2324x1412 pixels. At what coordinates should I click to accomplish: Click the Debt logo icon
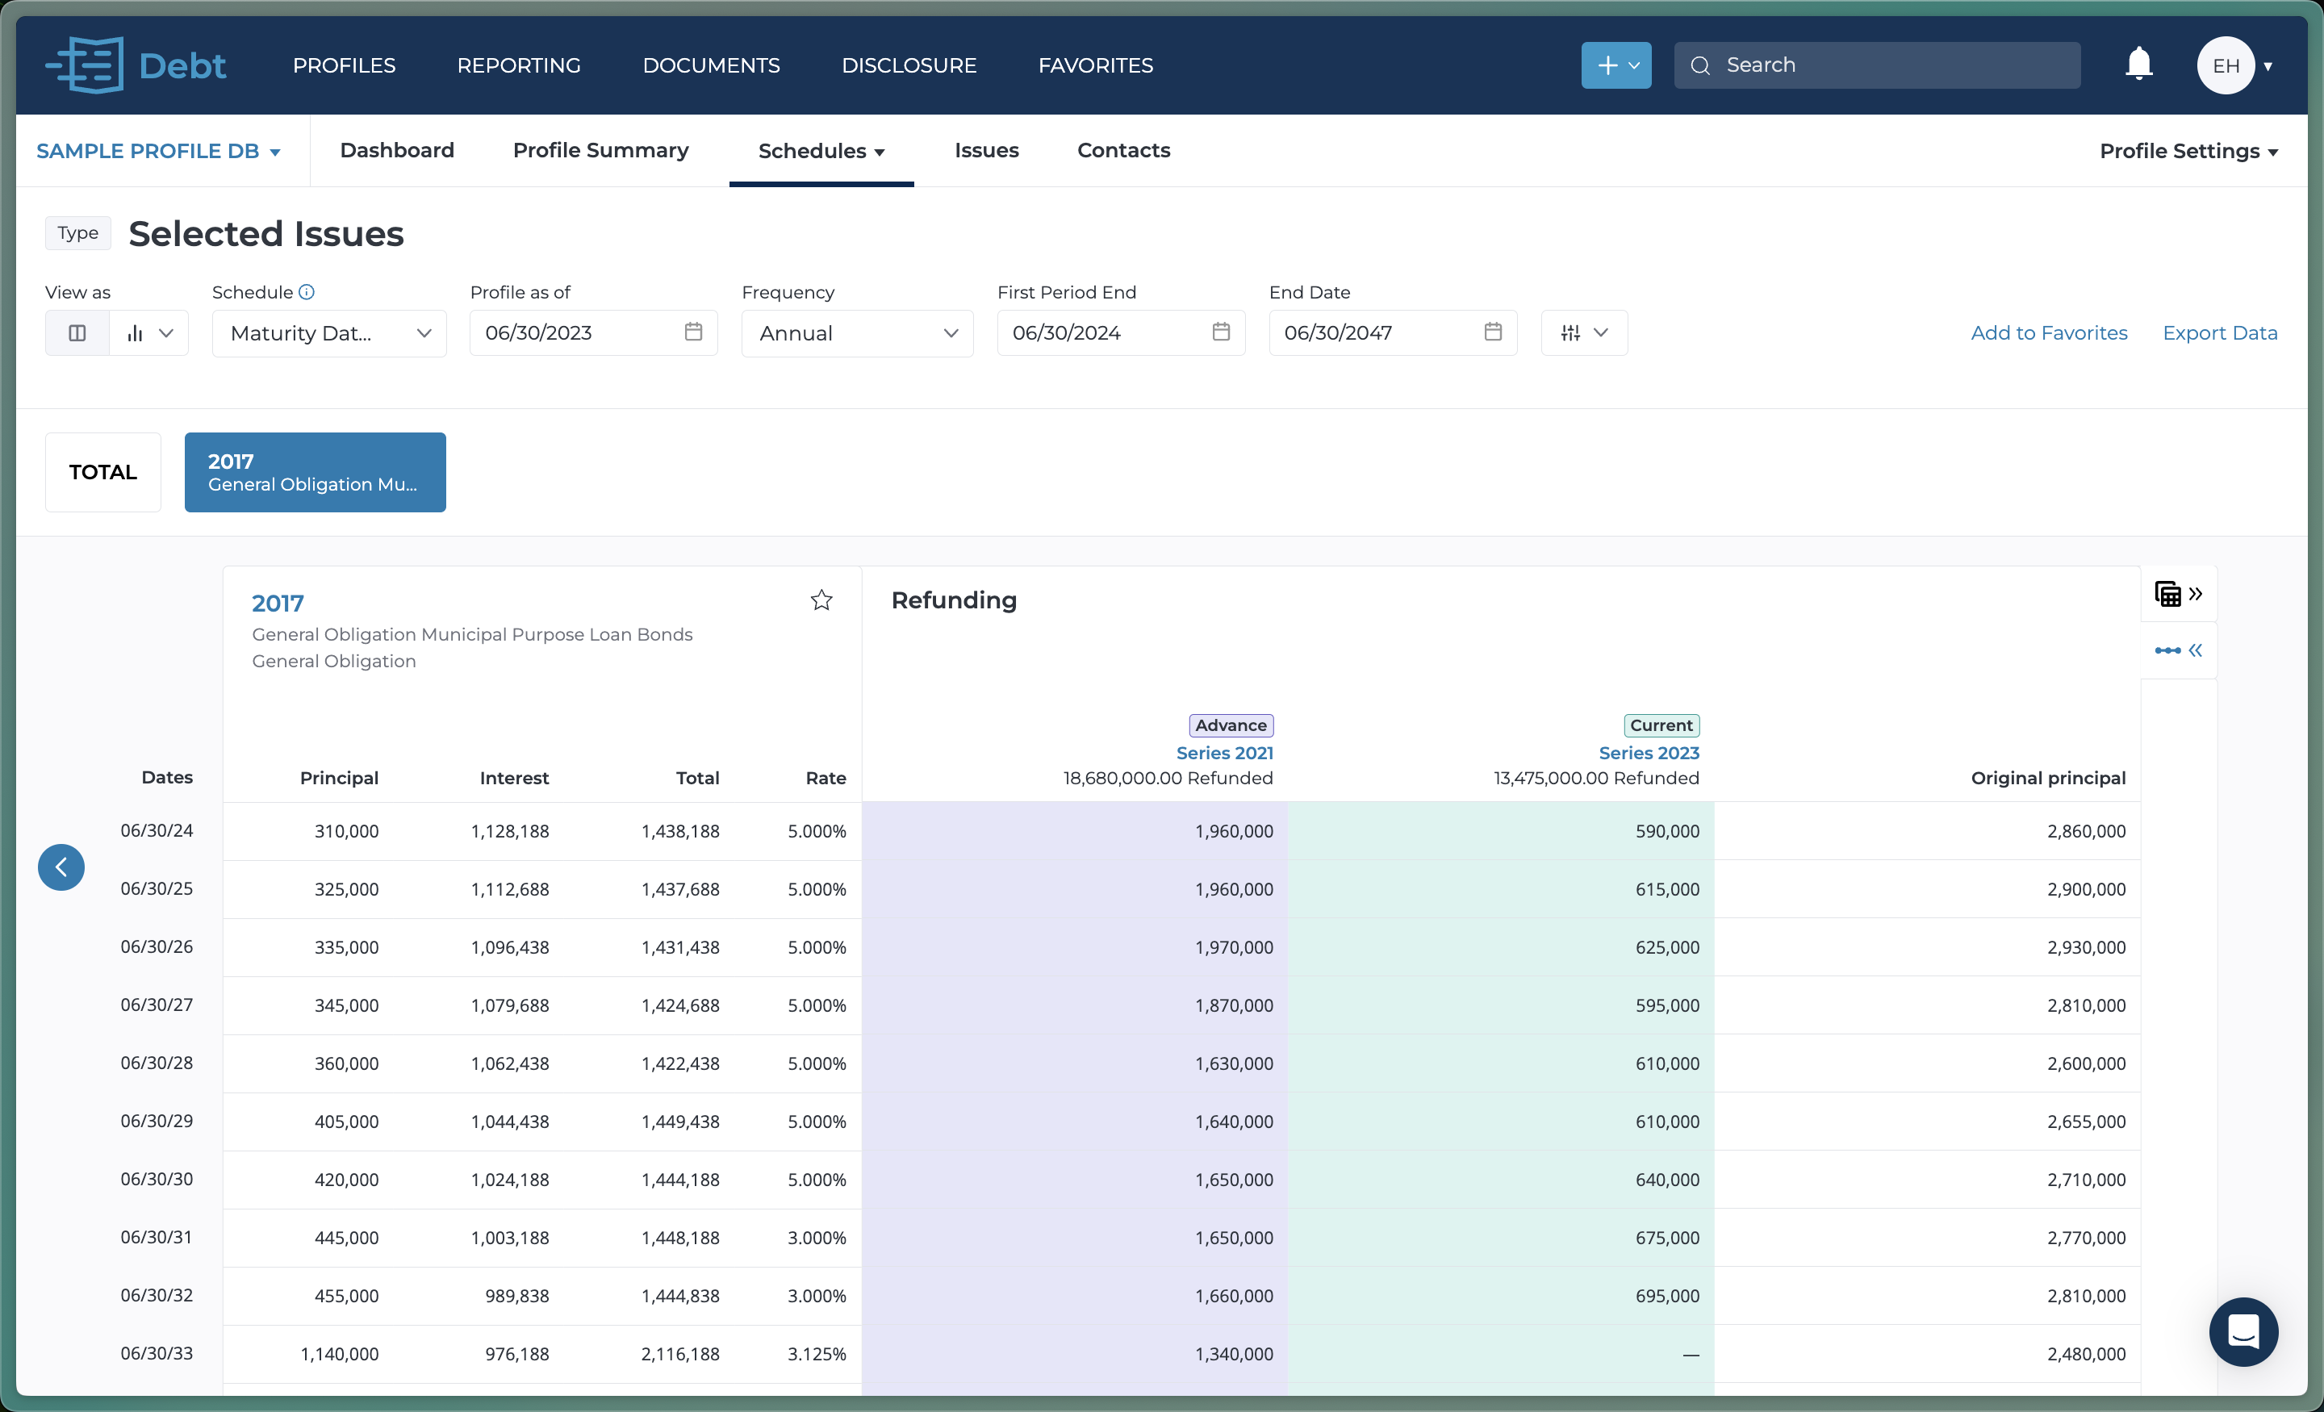point(85,63)
